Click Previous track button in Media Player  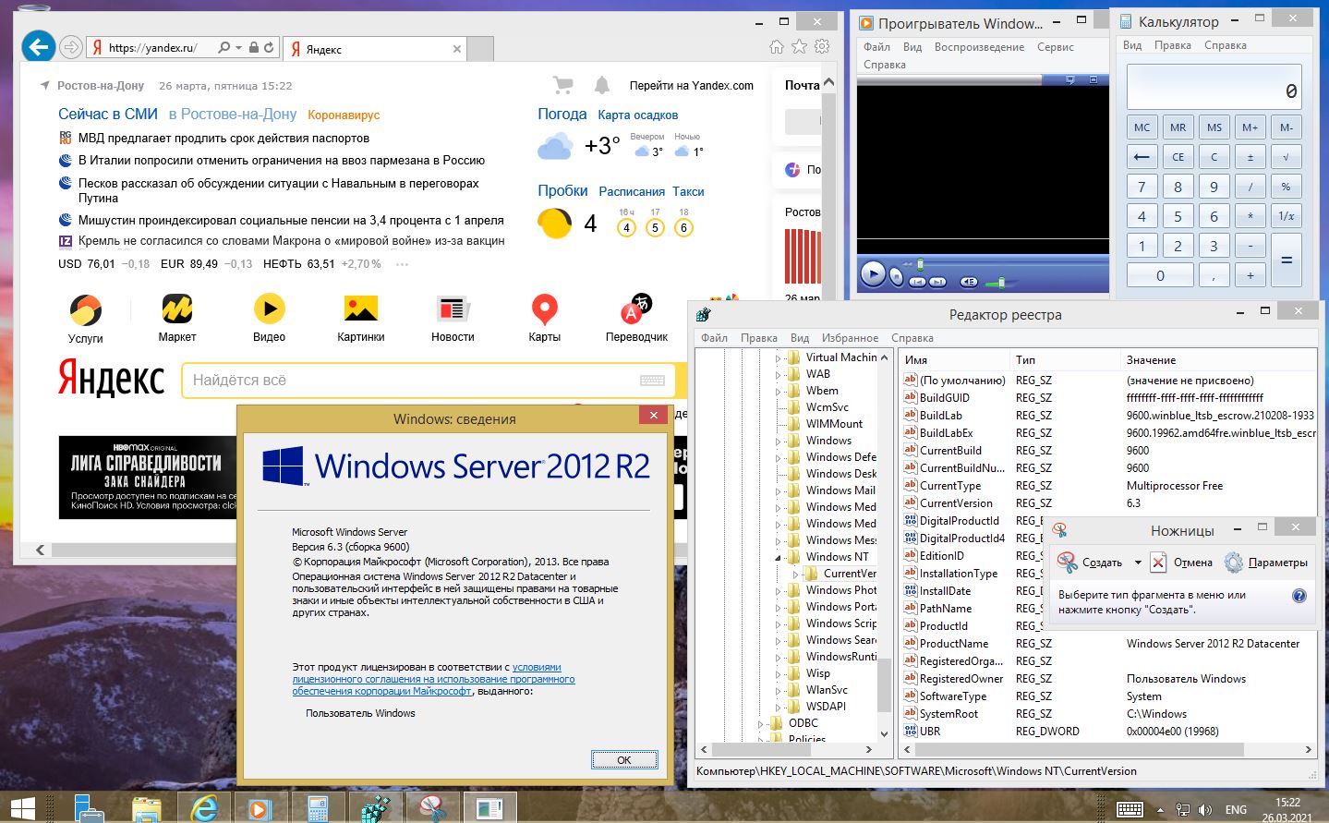[x=917, y=282]
